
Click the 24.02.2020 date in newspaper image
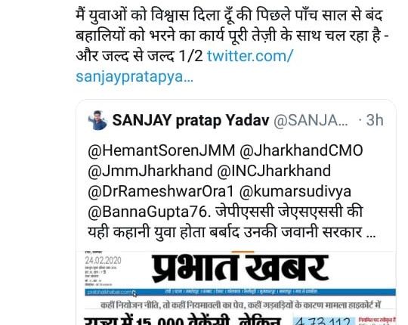tap(103, 261)
